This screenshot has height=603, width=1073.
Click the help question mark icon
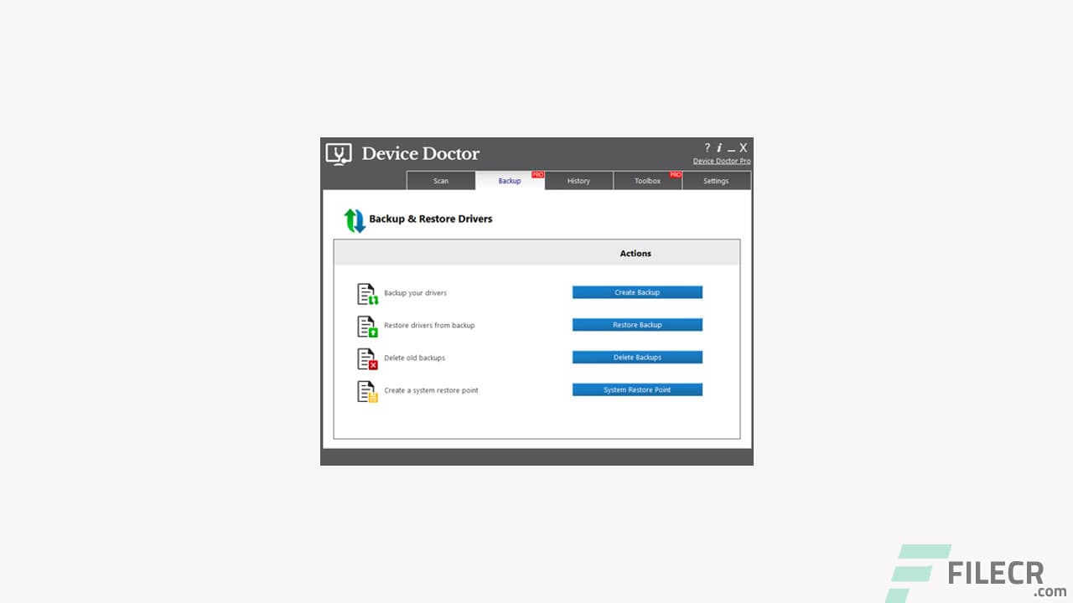707,147
